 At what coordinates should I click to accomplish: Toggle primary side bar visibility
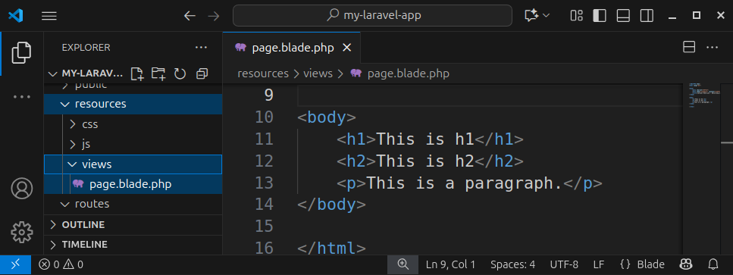point(600,16)
